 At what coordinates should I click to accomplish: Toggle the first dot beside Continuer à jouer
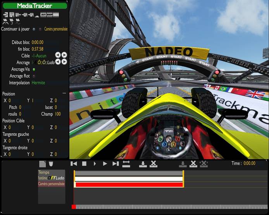34,29
